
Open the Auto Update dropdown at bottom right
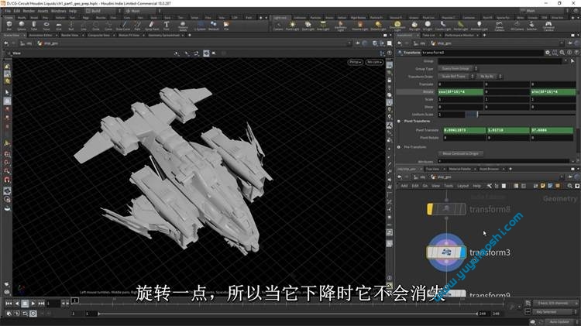pos(561,321)
